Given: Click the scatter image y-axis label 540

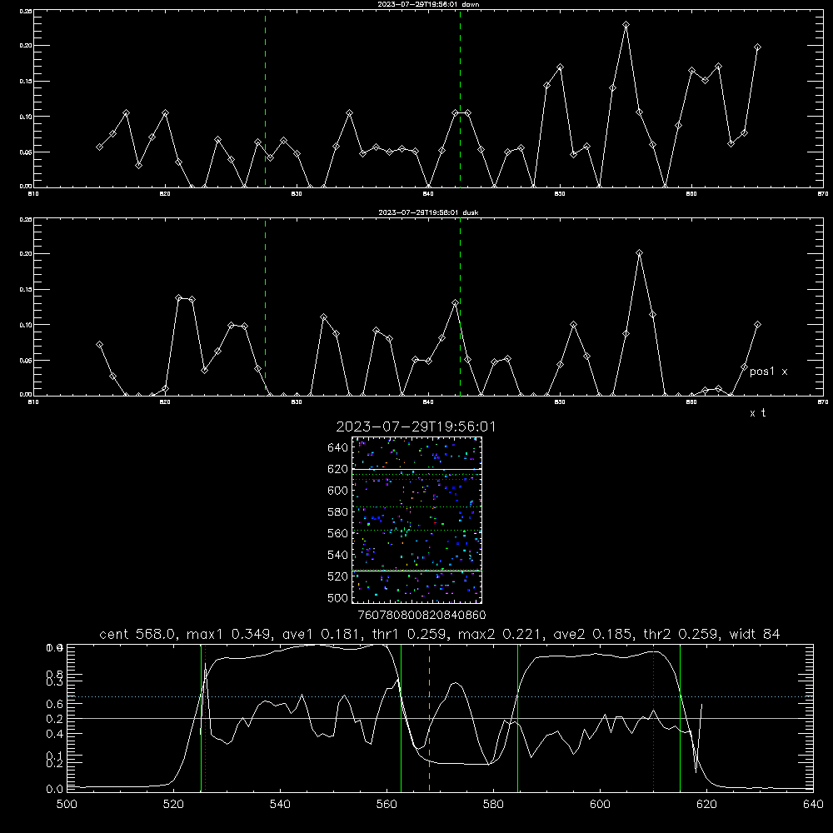Looking at the screenshot, I should point(338,555).
